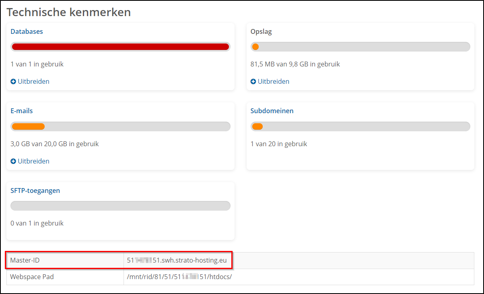Image resolution: width=484 pixels, height=294 pixels.
Task: Click the red Databases usage bar
Action: tap(120, 47)
